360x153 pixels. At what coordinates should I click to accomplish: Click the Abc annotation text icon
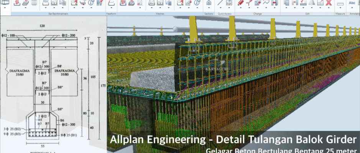pos(352,3)
